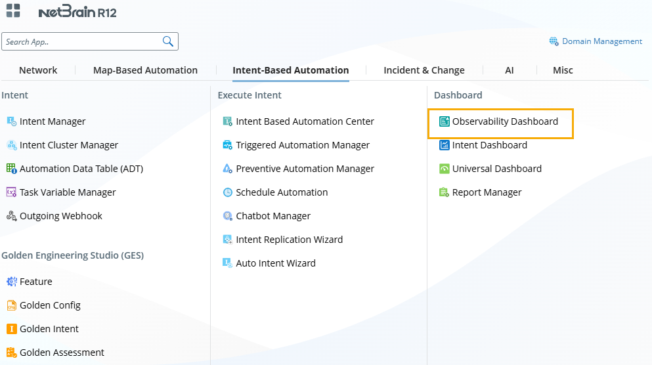Click the app grid launcher icon

pyautogui.click(x=13, y=11)
